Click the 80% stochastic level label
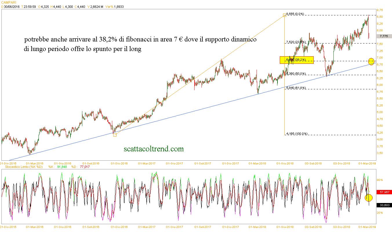The width and height of the screenshot is (392, 232). [380, 180]
